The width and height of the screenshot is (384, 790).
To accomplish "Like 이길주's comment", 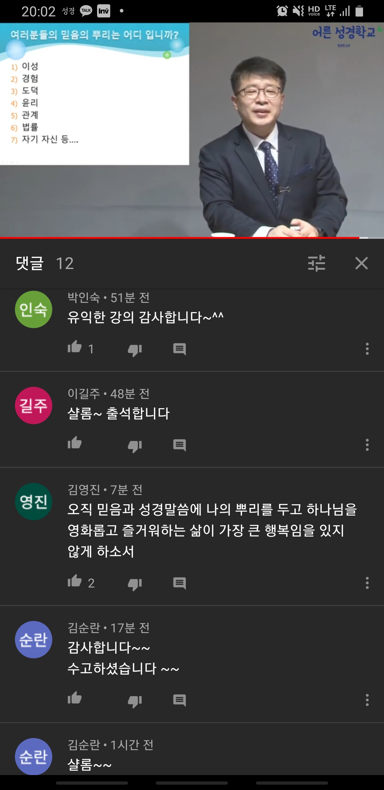I will point(75,443).
